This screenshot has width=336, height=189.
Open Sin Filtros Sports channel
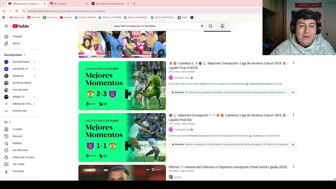22,83
